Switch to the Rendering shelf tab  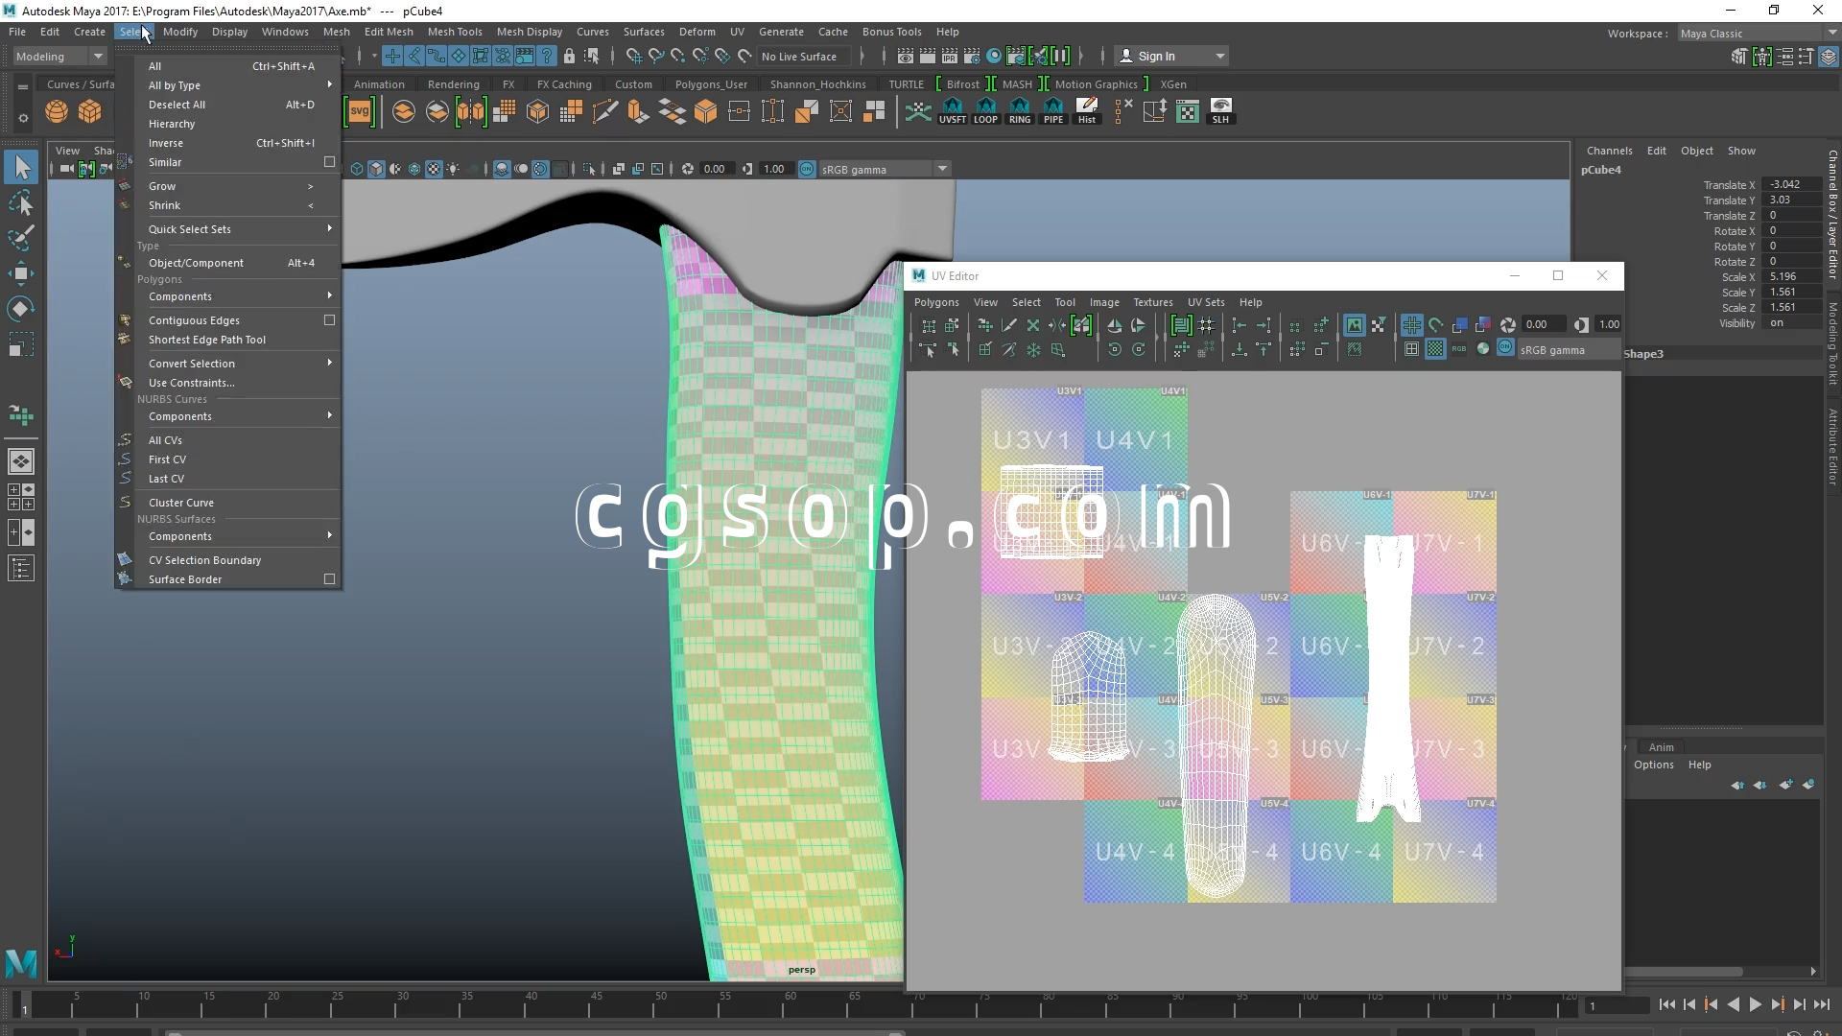coord(453,84)
